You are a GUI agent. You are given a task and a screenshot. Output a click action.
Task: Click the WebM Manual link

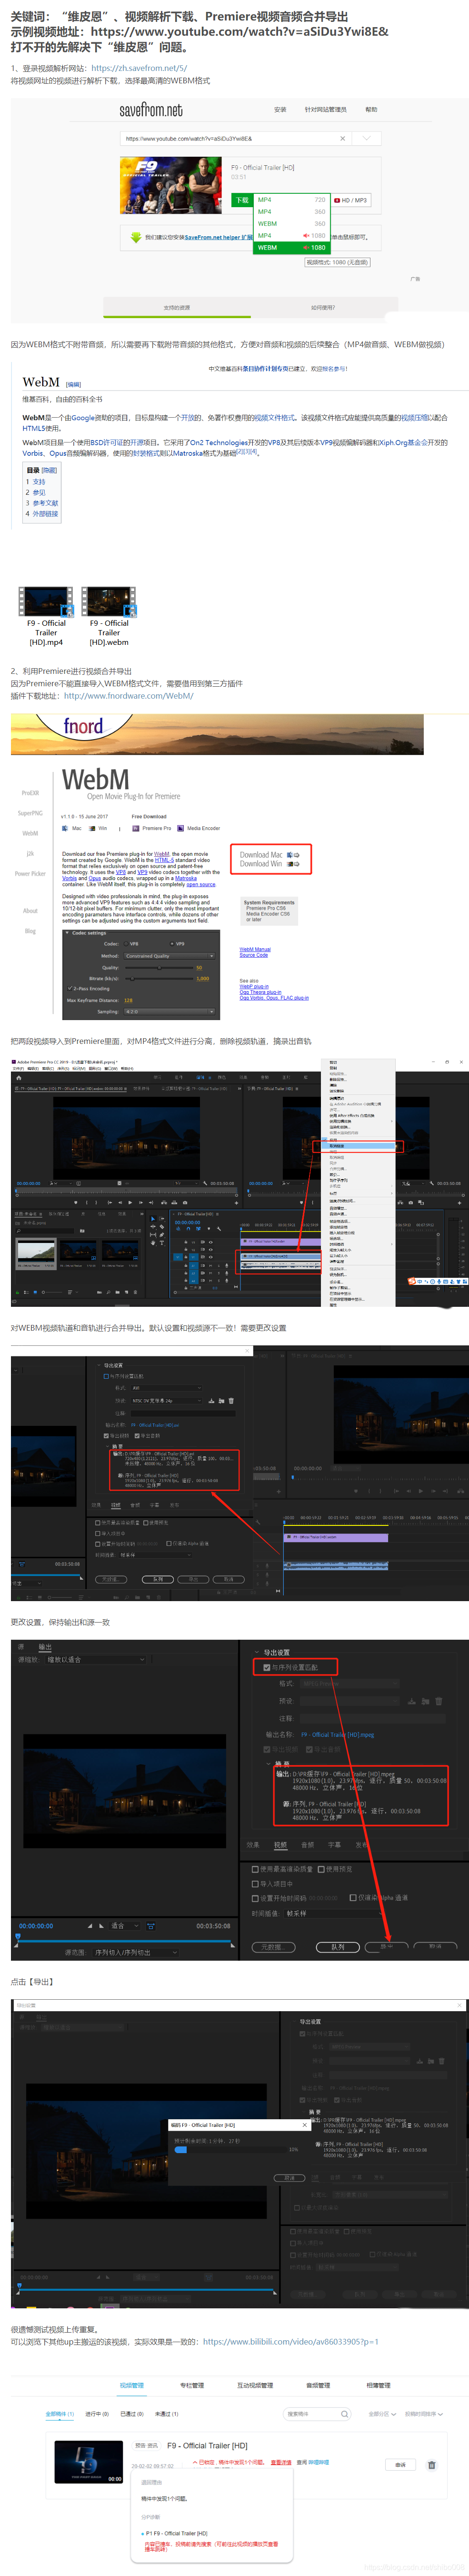tap(255, 949)
